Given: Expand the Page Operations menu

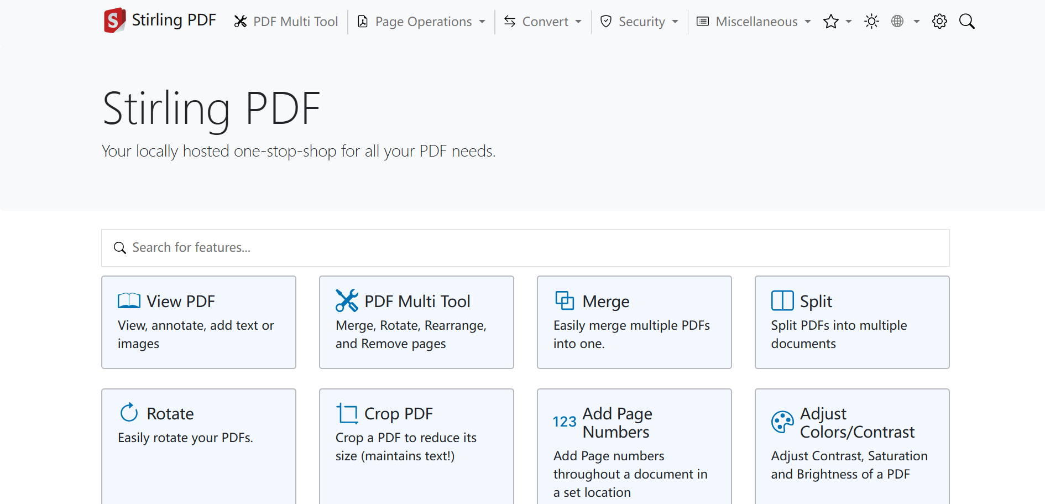Looking at the screenshot, I should pyautogui.click(x=422, y=22).
